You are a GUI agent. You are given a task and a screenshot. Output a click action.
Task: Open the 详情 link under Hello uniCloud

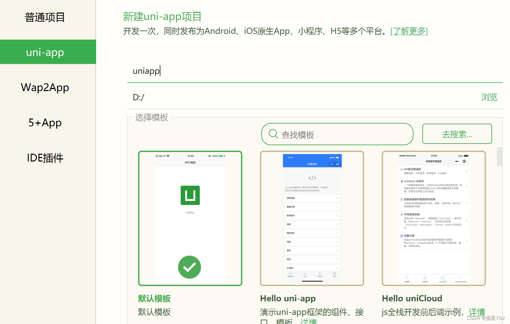tap(477, 312)
